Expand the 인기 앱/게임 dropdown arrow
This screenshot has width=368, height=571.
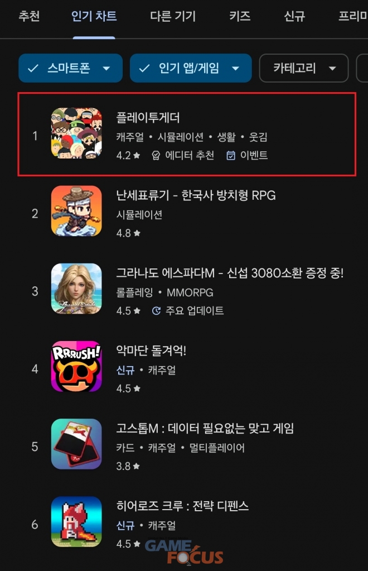coord(236,69)
